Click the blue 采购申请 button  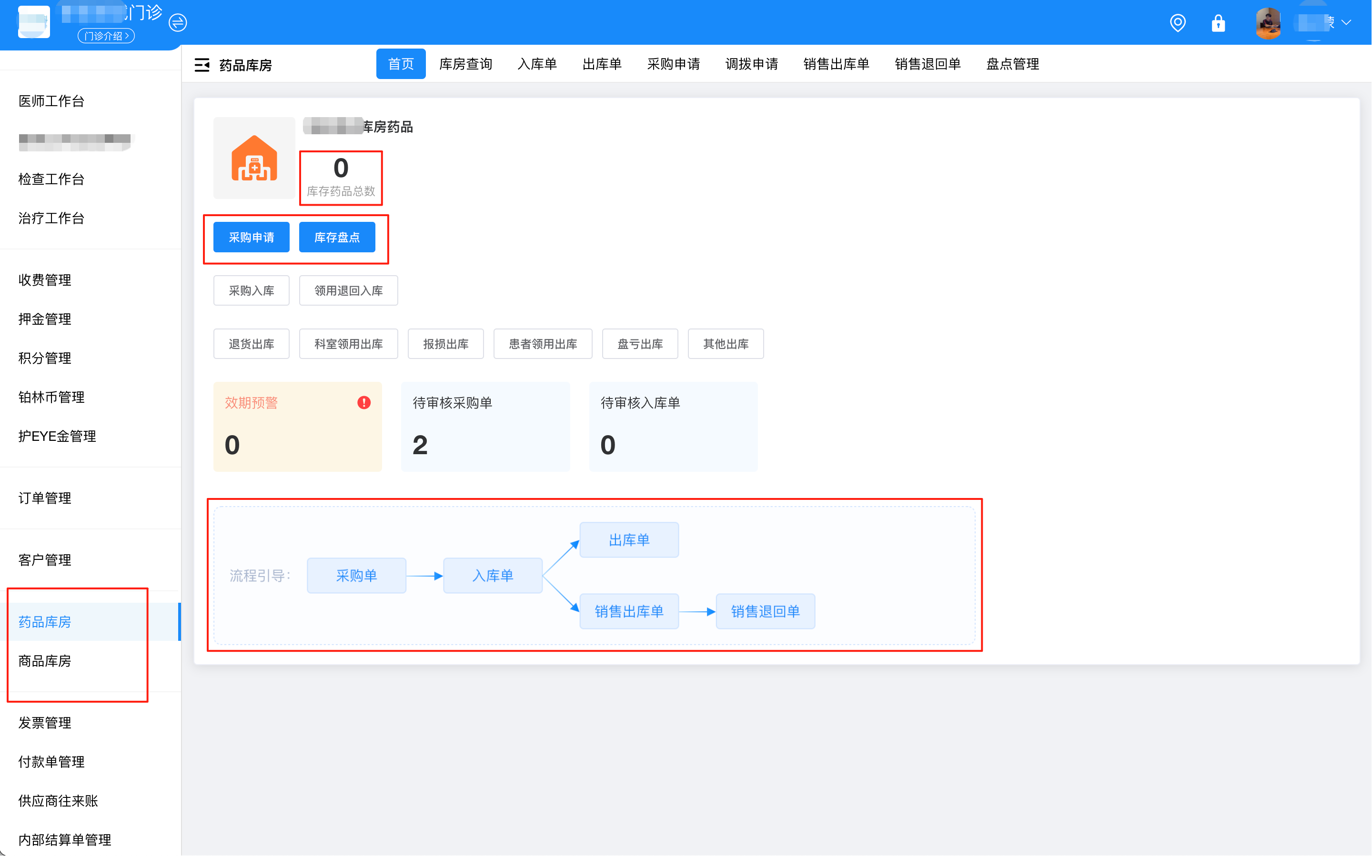[251, 237]
